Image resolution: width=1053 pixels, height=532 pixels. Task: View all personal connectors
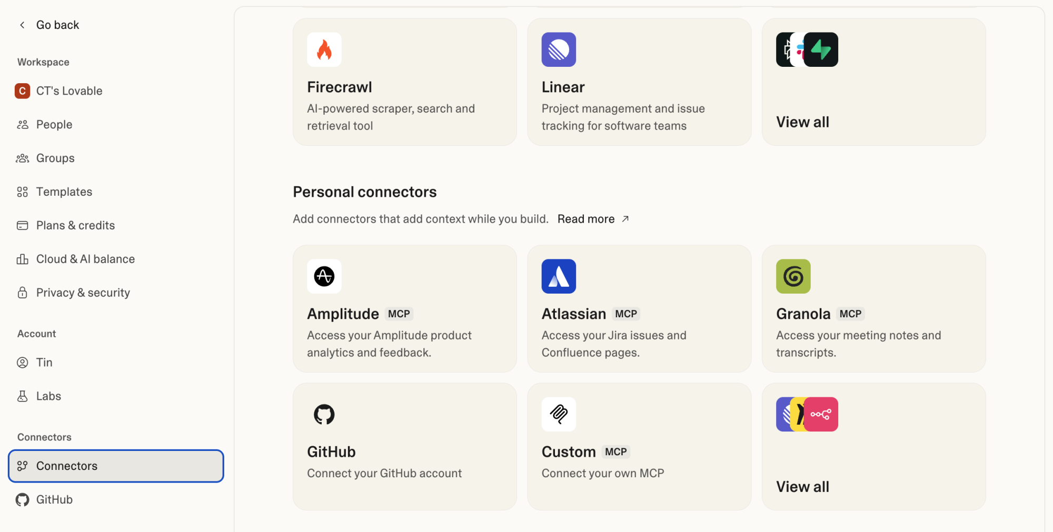tap(802, 487)
